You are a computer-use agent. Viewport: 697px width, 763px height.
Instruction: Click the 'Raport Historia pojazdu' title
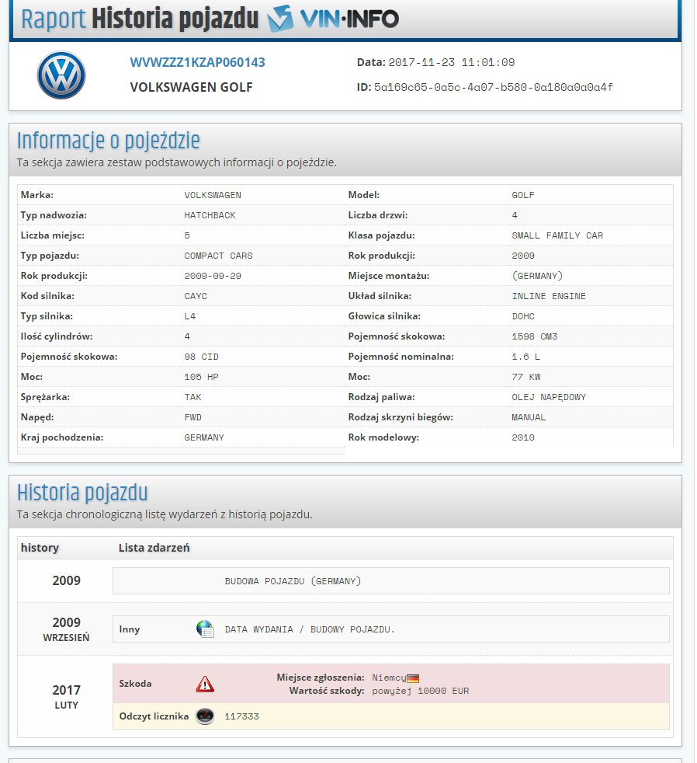pos(140,19)
